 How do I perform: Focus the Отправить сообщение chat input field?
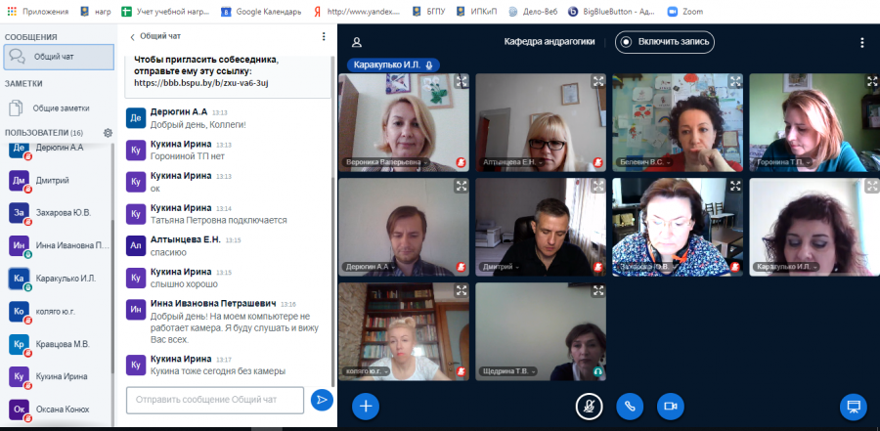pos(215,400)
